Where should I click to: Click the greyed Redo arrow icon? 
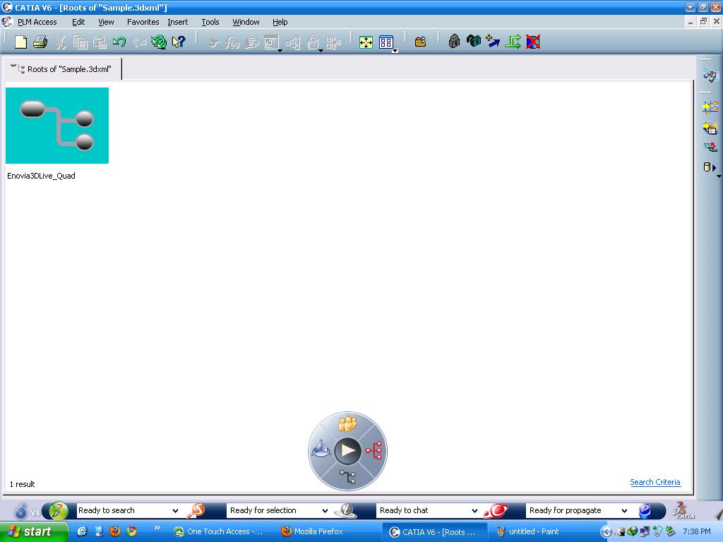point(139,42)
